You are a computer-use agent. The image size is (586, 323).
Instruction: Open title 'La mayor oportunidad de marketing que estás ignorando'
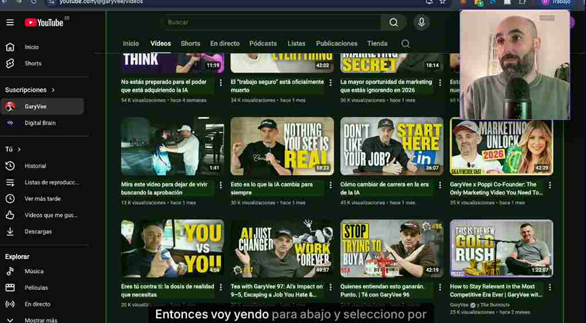(x=386, y=86)
